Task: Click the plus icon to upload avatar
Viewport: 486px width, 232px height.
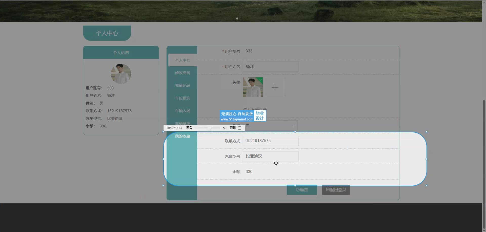Action: (x=275, y=87)
